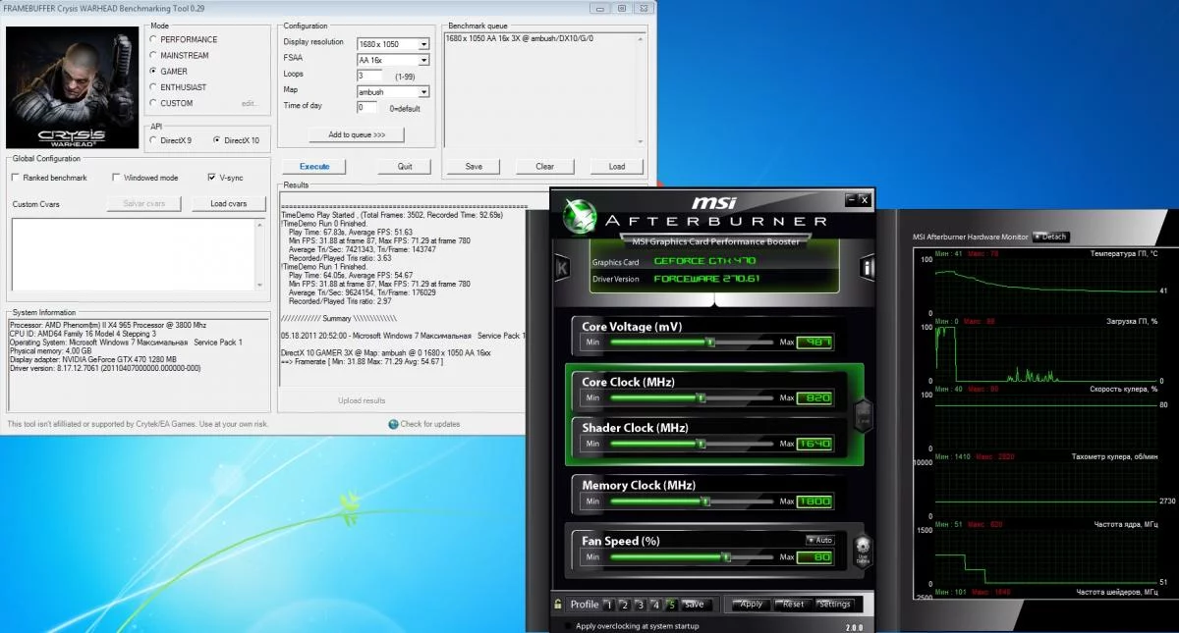The width and height of the screenshot is (1179, 633).
Task: Select profile slot 1 in Afterburner
Action: (x=609, y=605)
